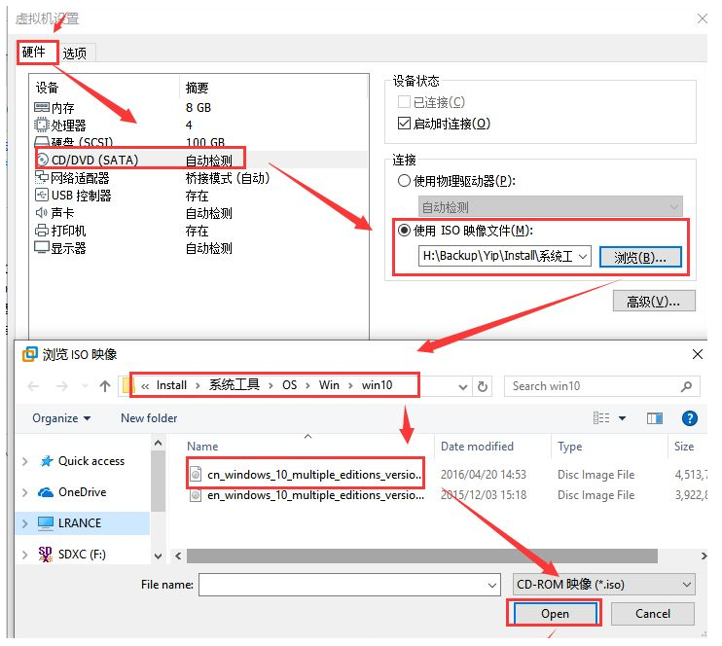Viewport: 722px width, 646px height.
Task: Switch to the Options tab
Action: 76,54
